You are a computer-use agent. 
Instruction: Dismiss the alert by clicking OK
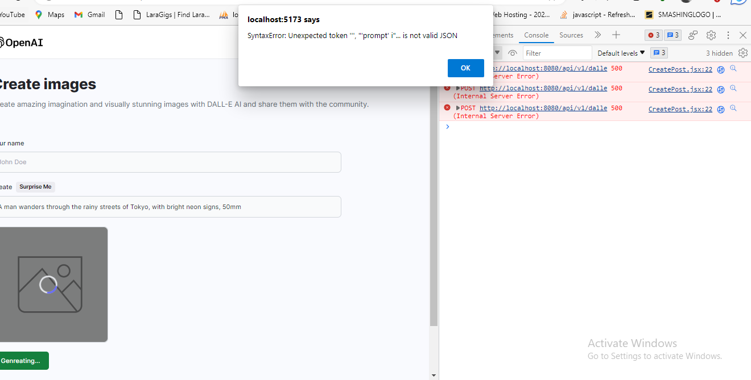pyautogui.click(x=465, y=68)
